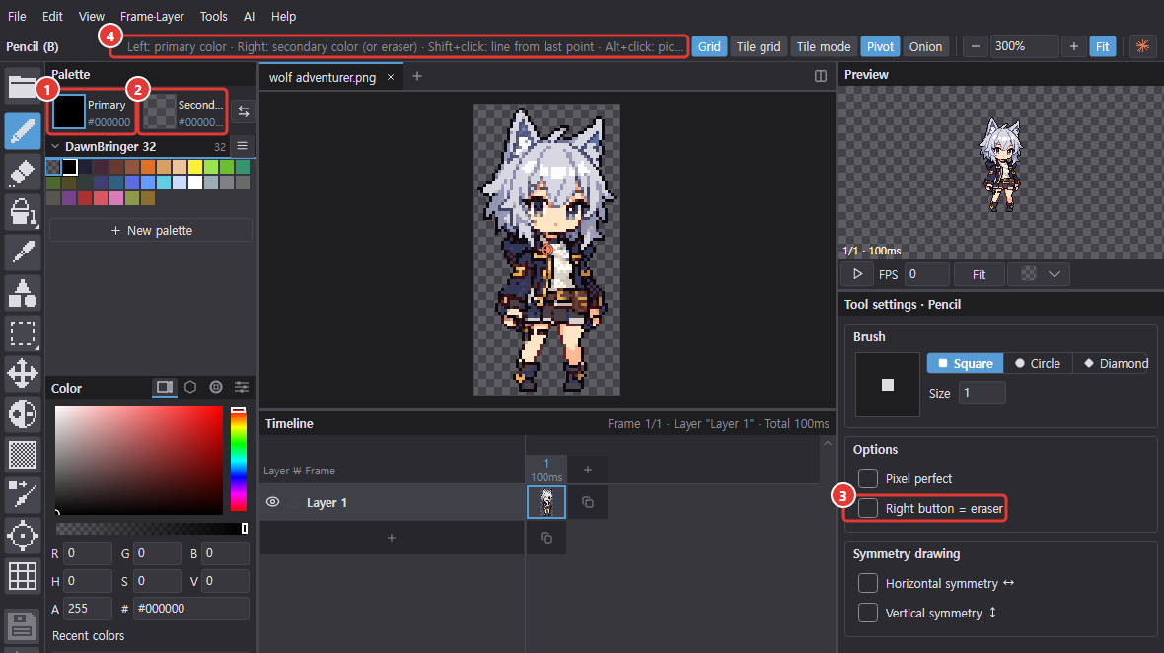1164x653 pixels.
Task: Zoom out with the minus button
Action: click(x=976, y=46)
